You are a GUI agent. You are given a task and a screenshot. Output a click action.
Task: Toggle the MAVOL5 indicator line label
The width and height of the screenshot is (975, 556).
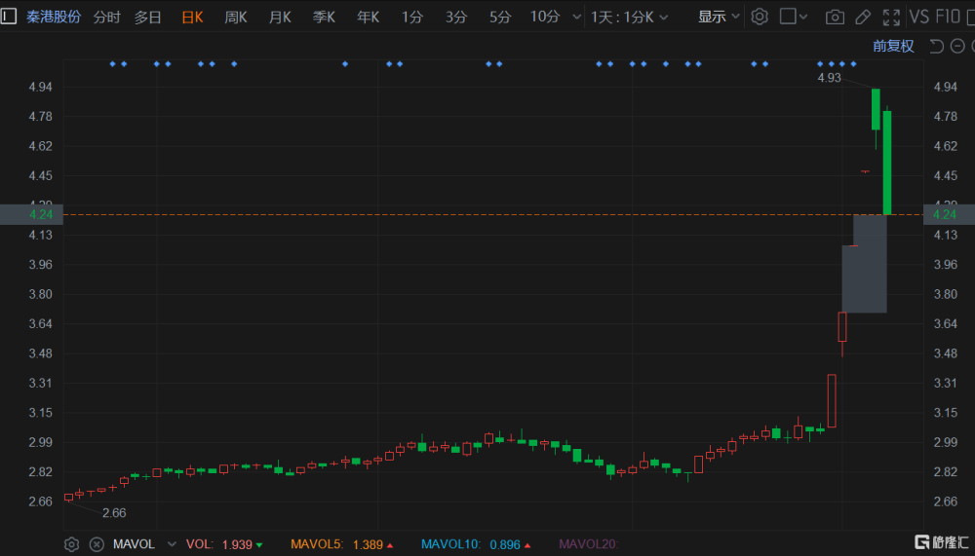tap(341, 544)
